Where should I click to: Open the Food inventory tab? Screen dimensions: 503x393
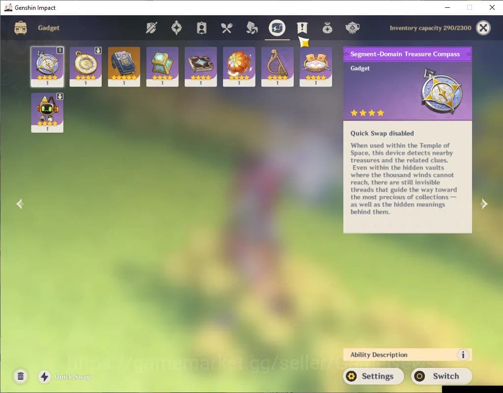point(226,28)
